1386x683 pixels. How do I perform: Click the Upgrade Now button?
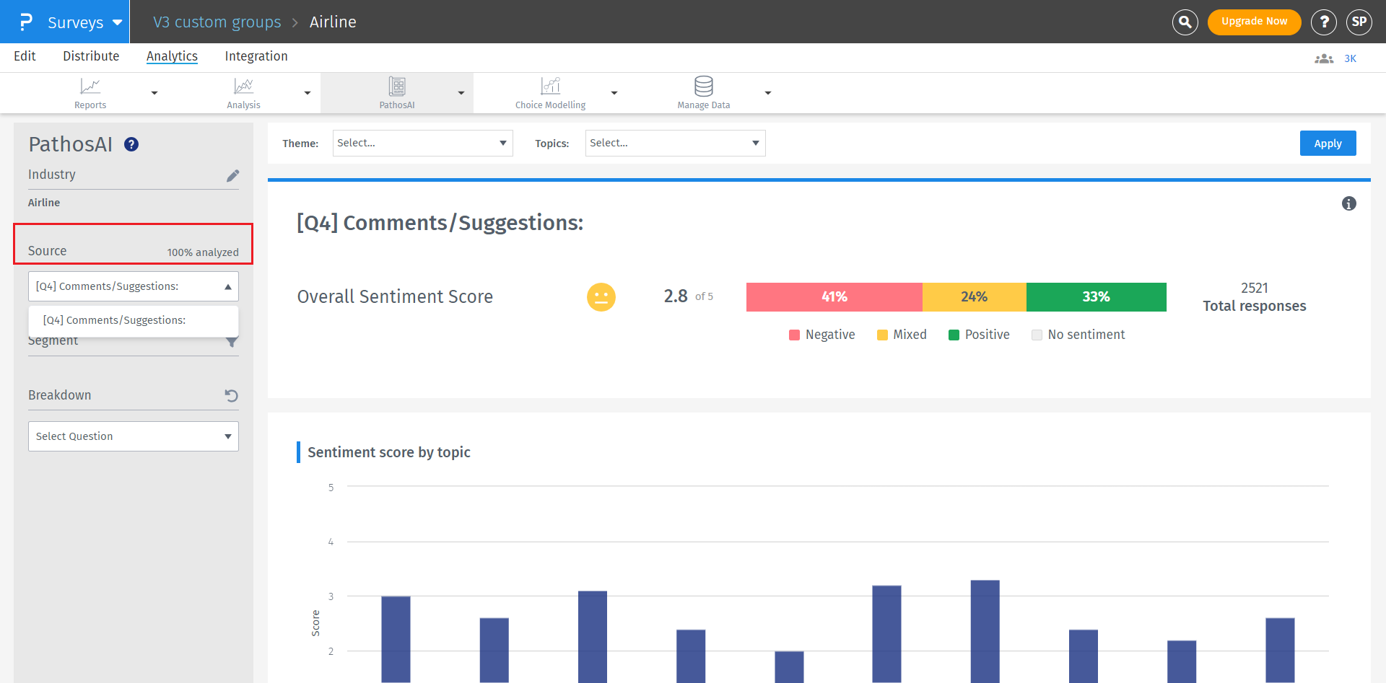click(1254, 22)
